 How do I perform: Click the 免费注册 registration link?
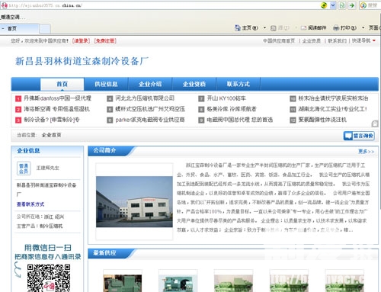tap(105, 40)
